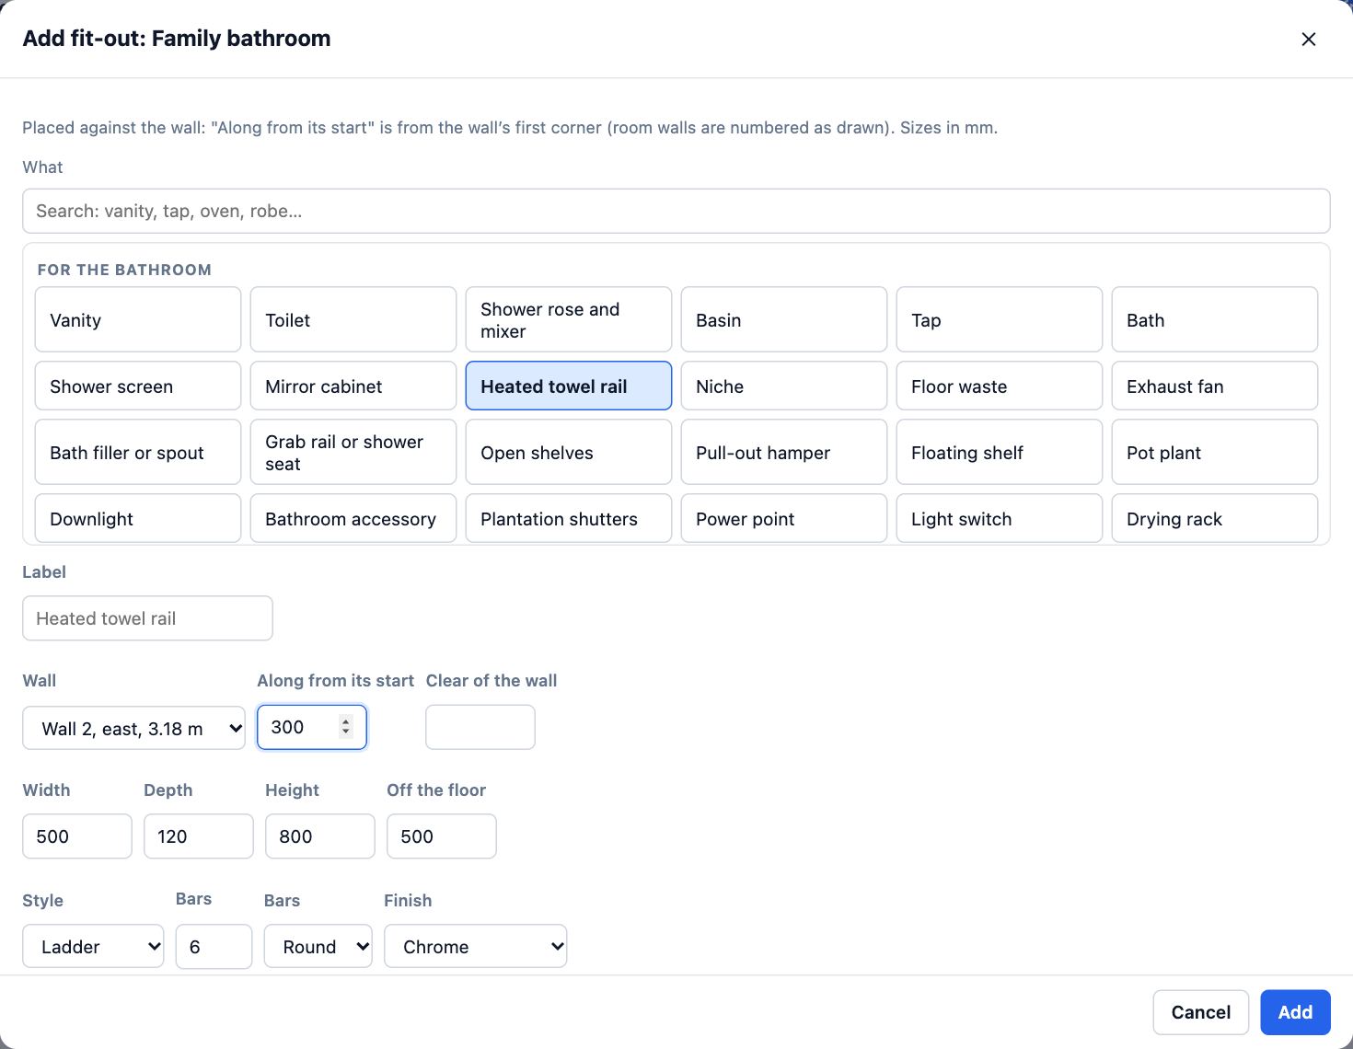Image resolution: width=1353 pixels, height=1049 pixels.
Task: Pick the Shower screen option
Action: pyautogui.click(x=138, y=386)
